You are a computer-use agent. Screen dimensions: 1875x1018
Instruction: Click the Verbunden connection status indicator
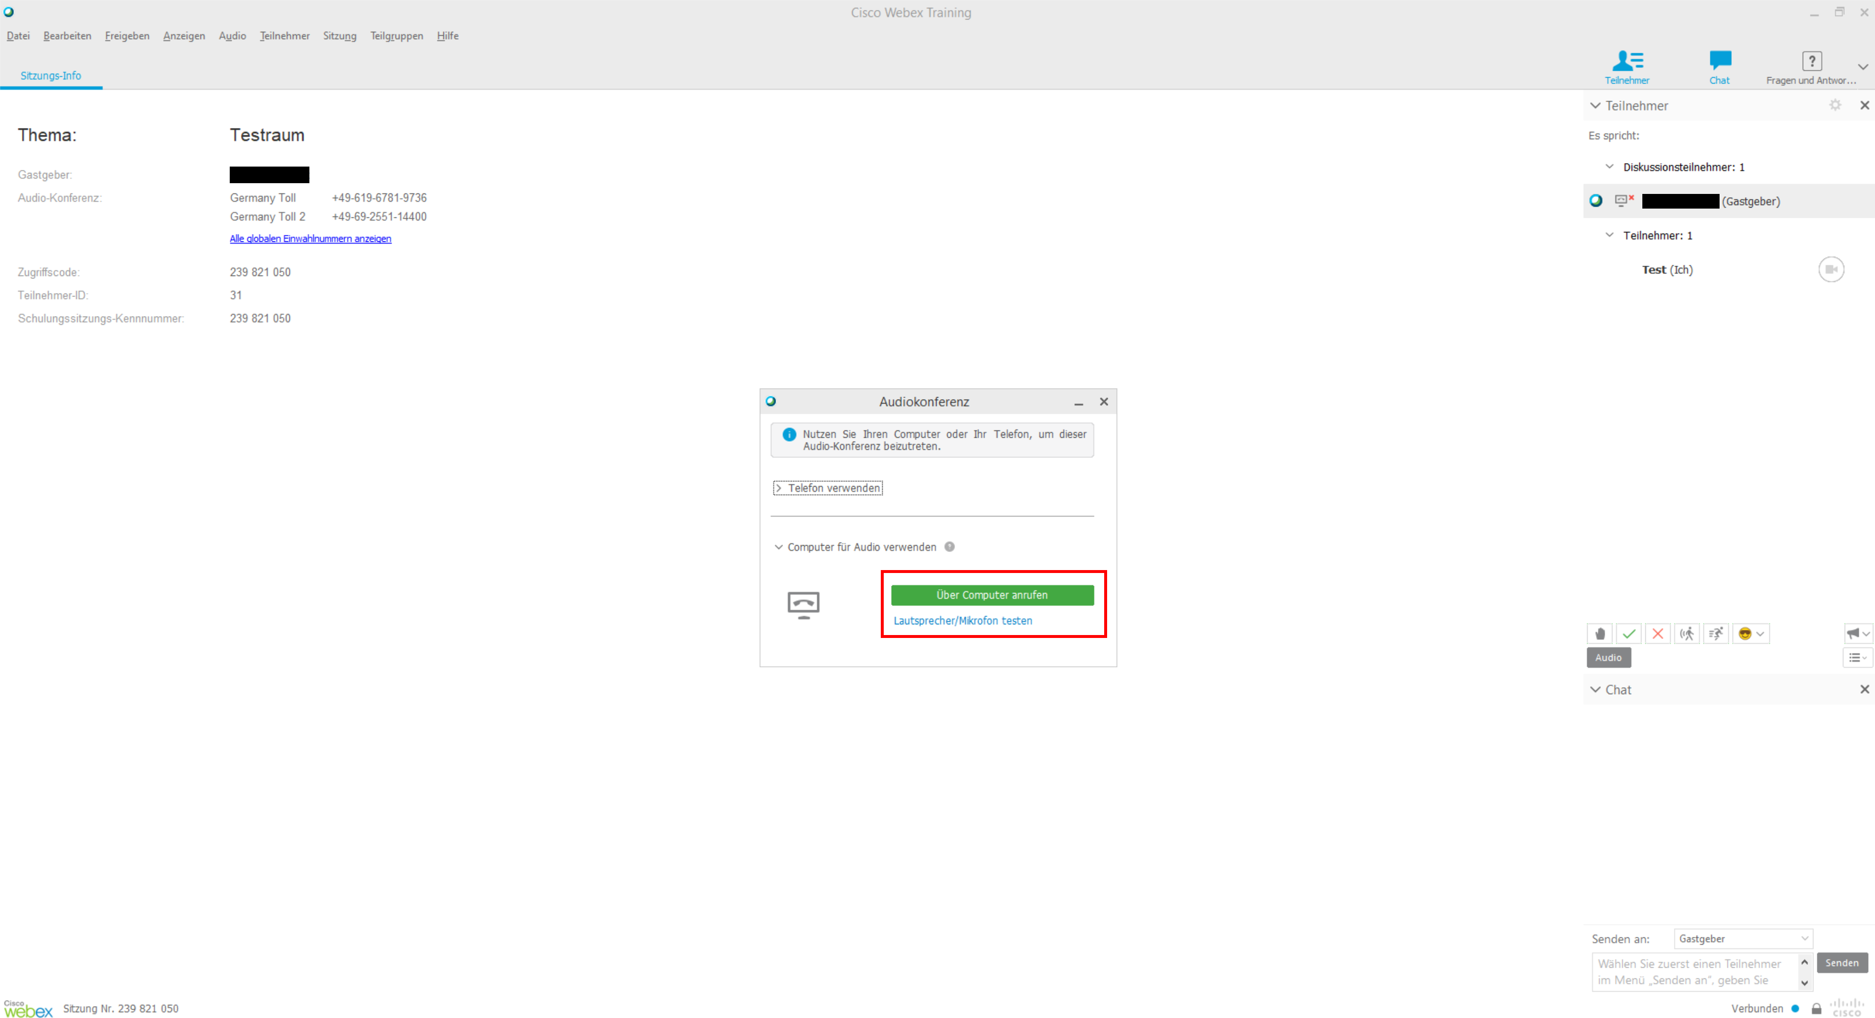pyautogui.click(x=1765, y=1009)
